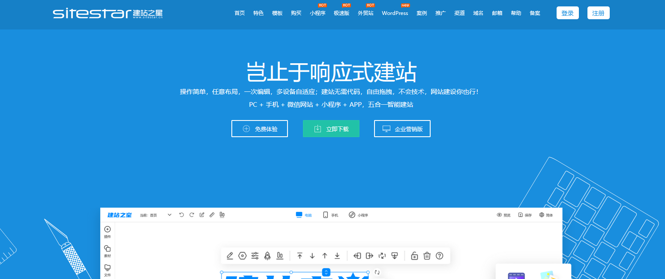Click the video thumbnail icon in bottom-right card
The height and width of the screenshot is (279, 665).
[516, 276]
